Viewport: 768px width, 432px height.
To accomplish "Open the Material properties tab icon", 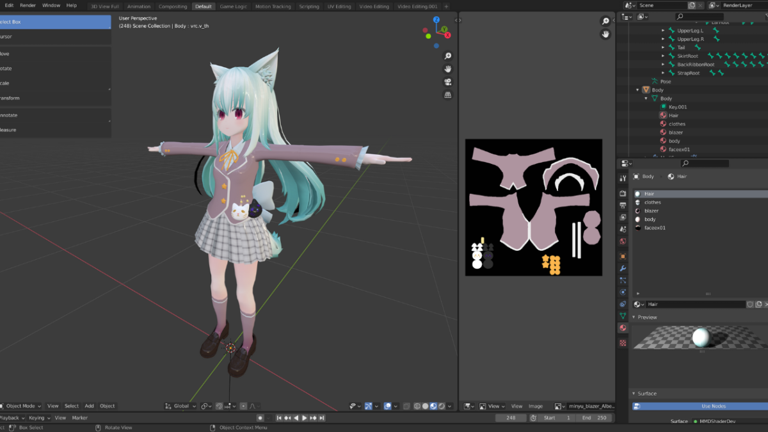I will (623, 328).
